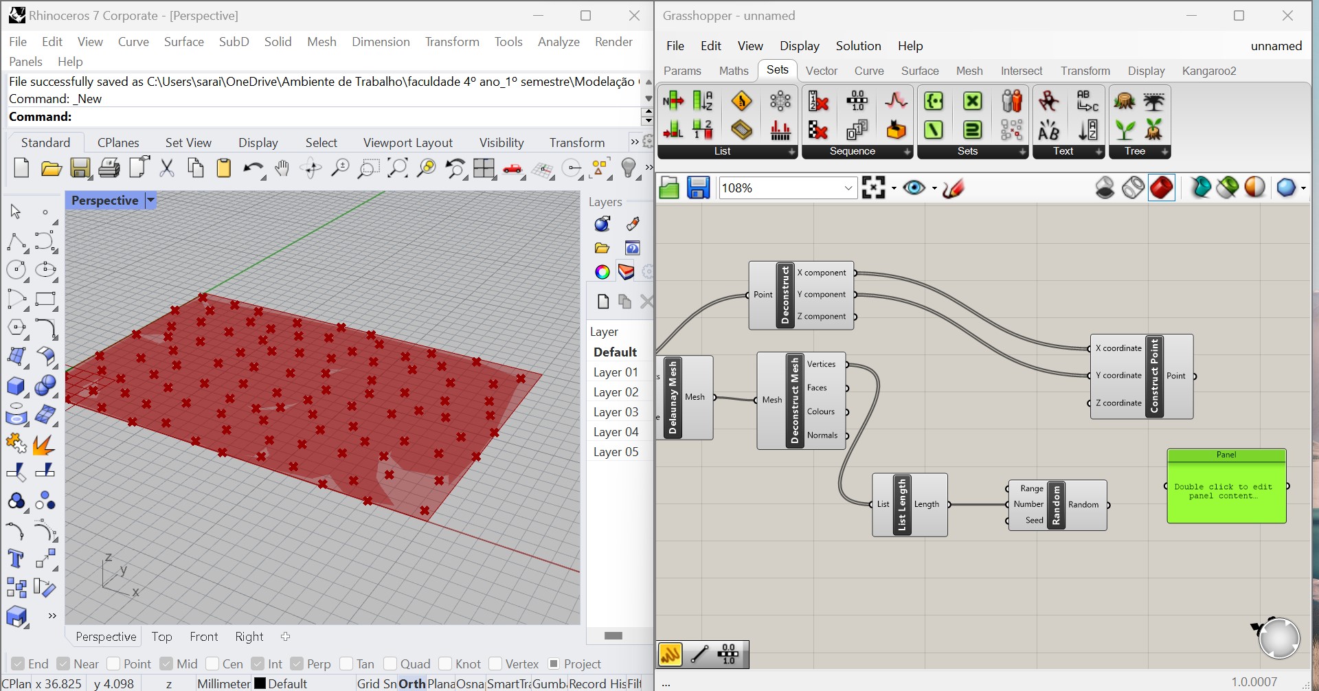Click the Layers panel horizontal scrollbar

pyautogui.click(x=613, y=635)
